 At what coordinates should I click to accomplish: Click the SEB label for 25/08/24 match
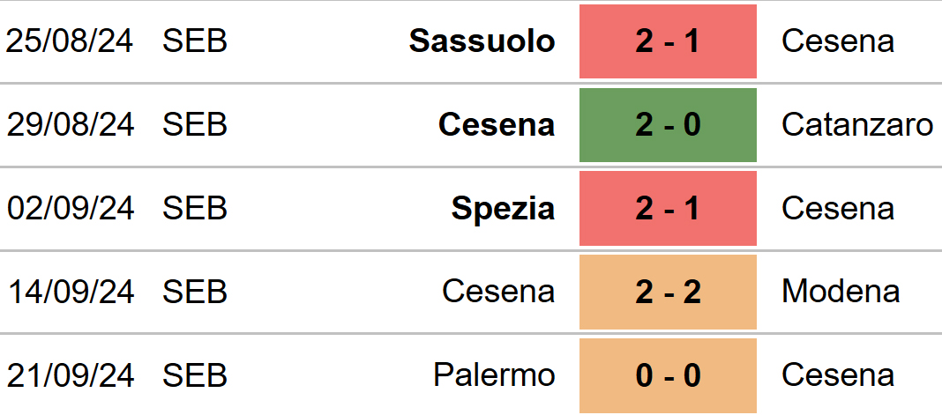[195, 41]
